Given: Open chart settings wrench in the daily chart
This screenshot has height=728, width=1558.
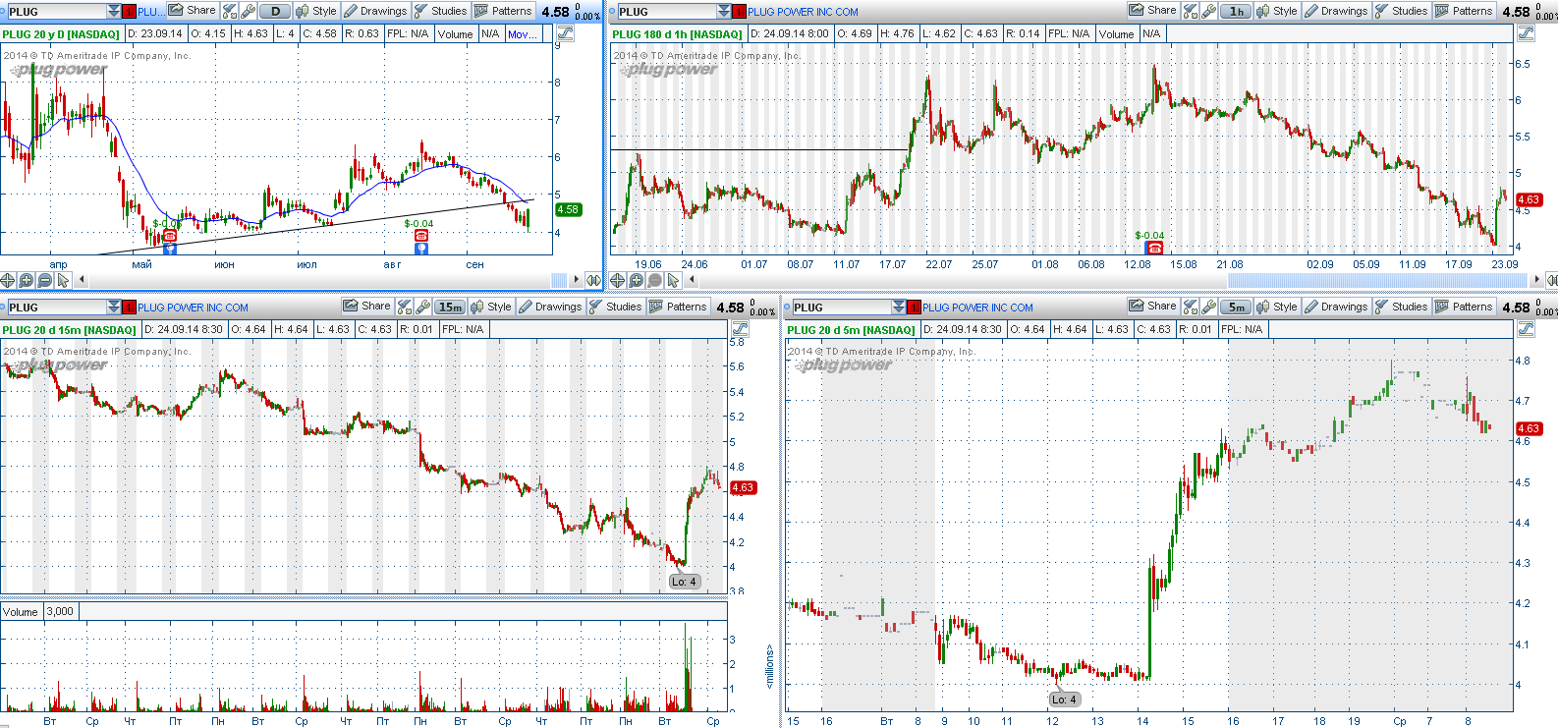Looking at the screenshot, I should (248, 11).
